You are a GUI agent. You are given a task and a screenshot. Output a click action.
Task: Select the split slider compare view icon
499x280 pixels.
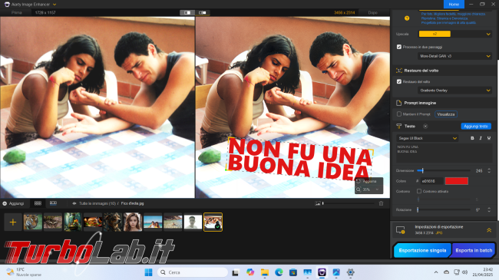coord(203,13)
